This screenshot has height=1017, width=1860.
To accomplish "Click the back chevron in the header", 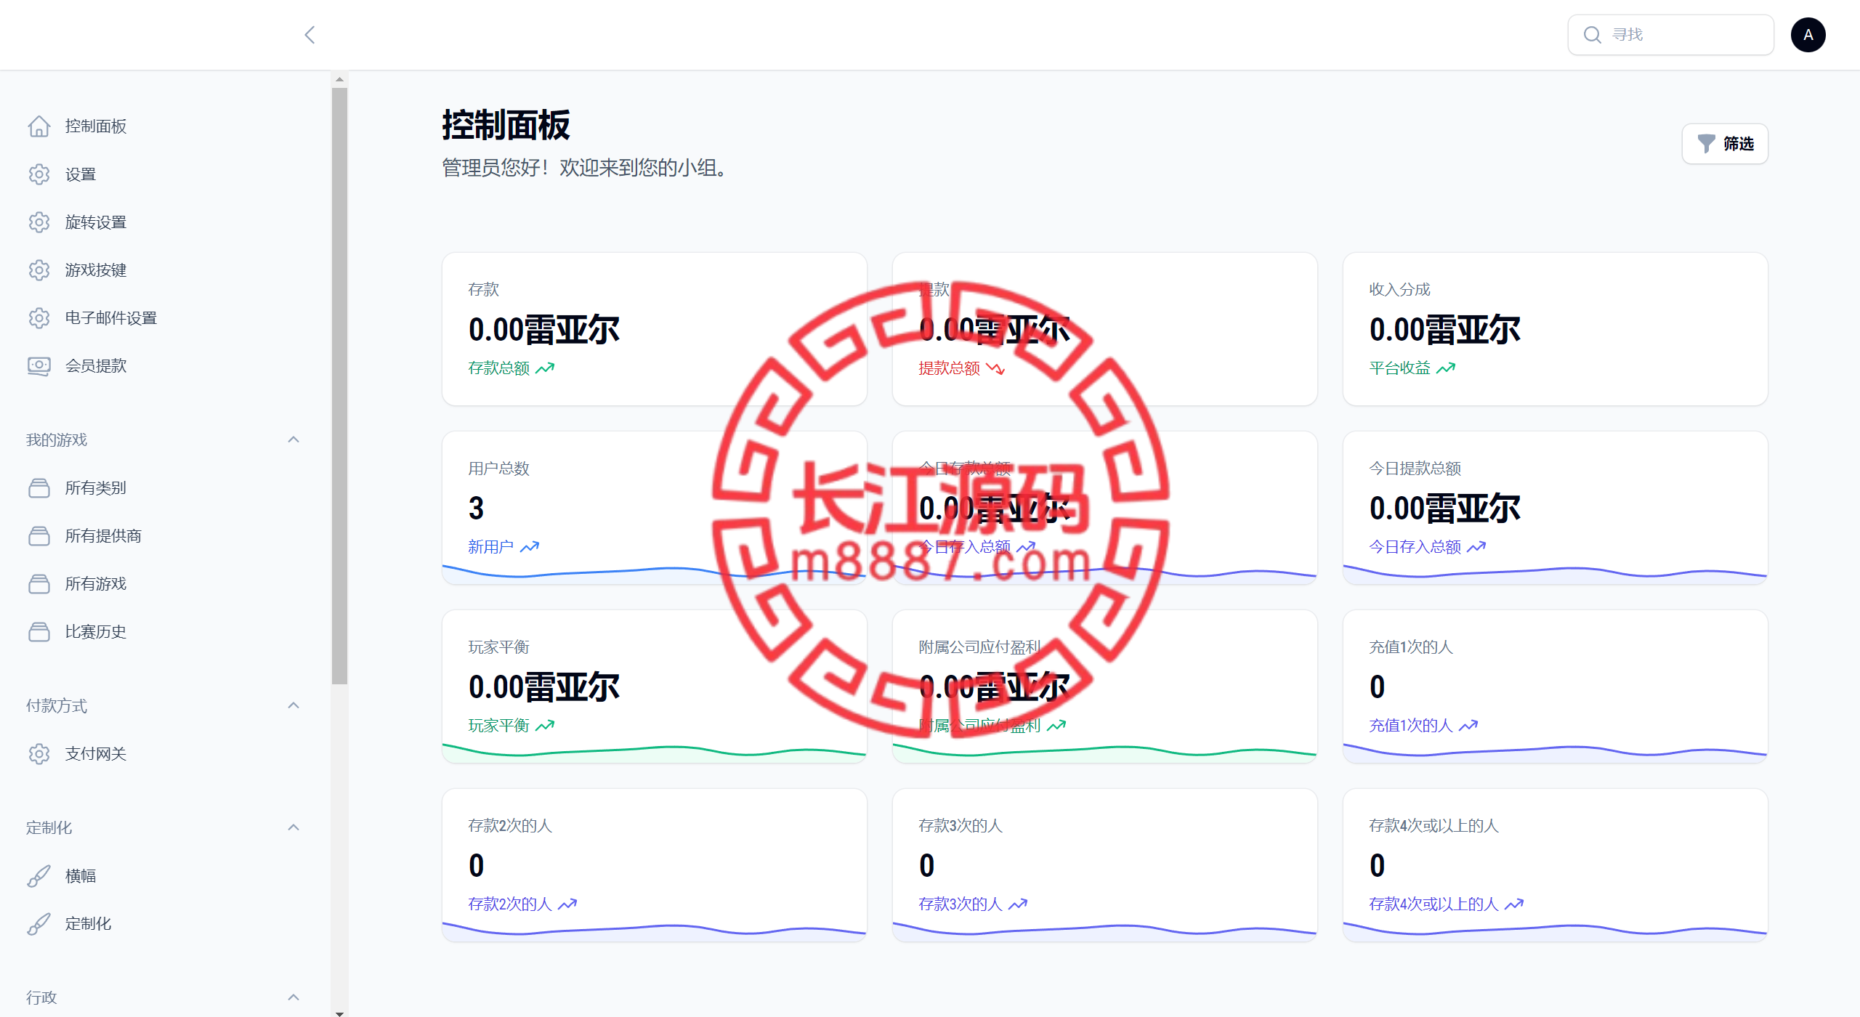I will click(x=310, y=35).
